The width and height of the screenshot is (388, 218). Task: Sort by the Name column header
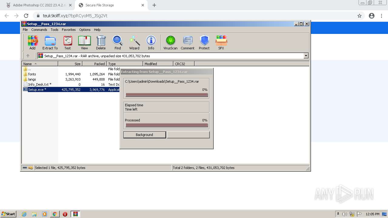point(40,64)
